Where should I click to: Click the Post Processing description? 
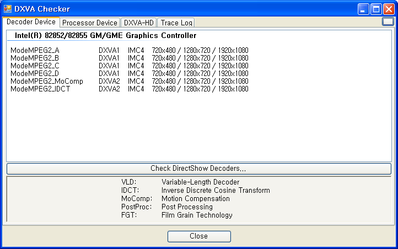pyautogui.click(x=187, y=207)
